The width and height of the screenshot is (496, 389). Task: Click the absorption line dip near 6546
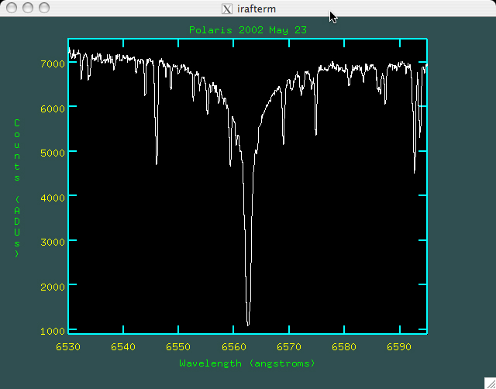tap(157, 163)
